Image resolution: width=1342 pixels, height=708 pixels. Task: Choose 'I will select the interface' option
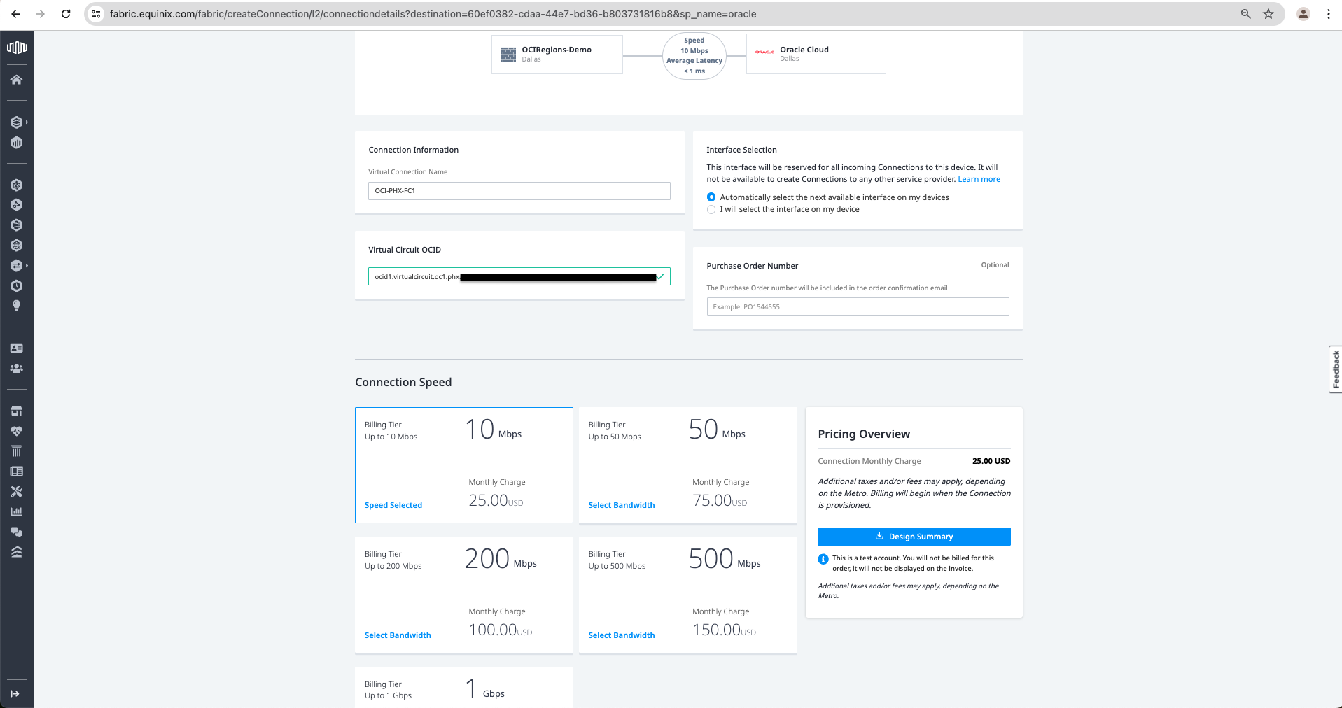(711, 209)
